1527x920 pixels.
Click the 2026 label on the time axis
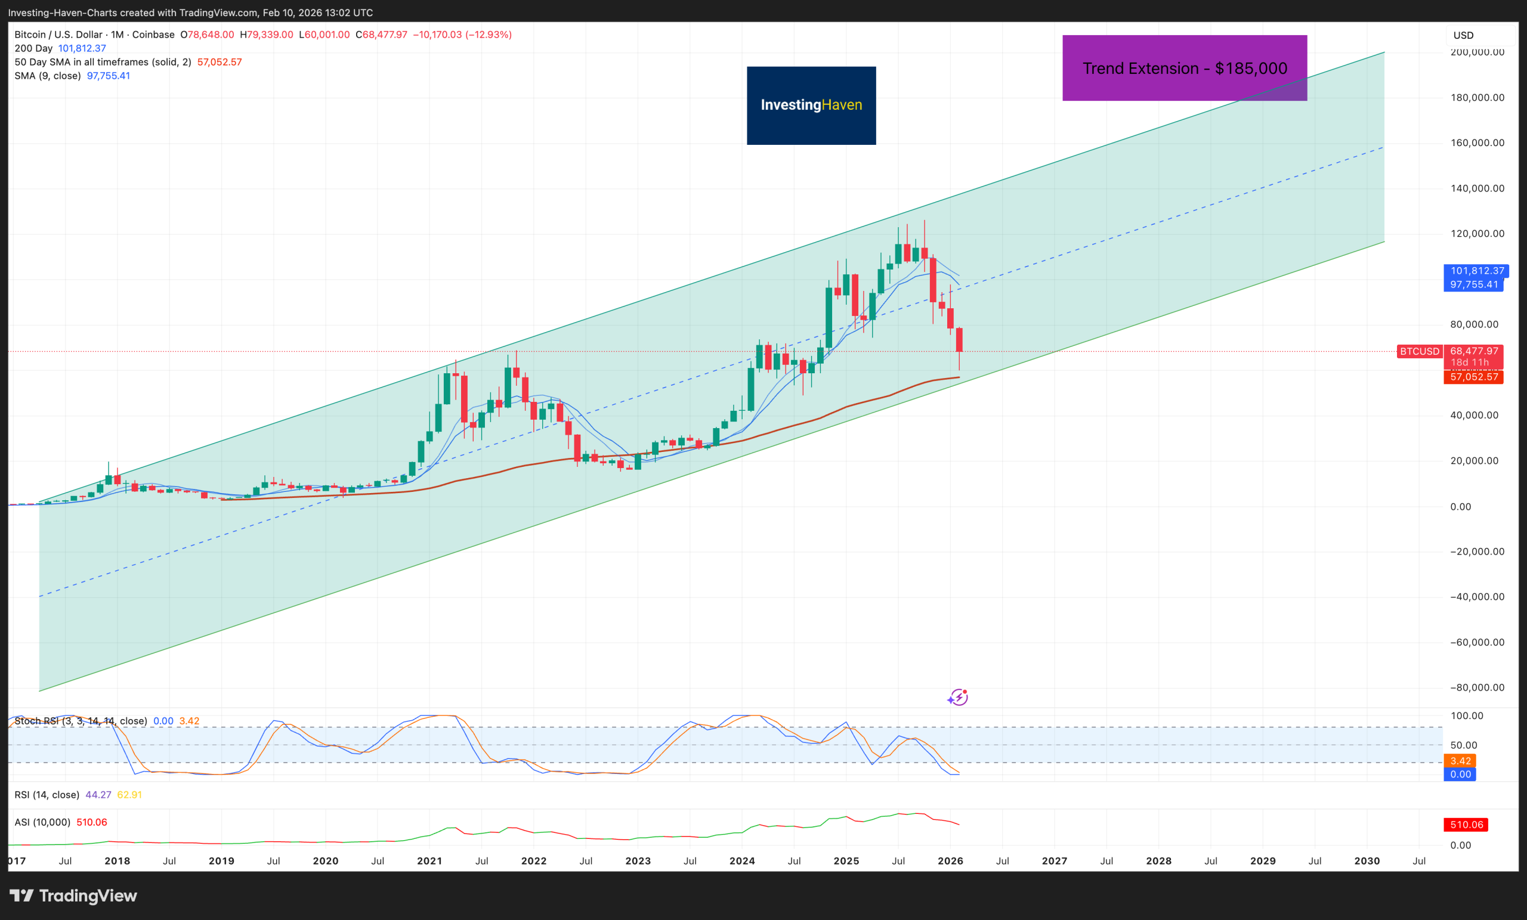951,860
